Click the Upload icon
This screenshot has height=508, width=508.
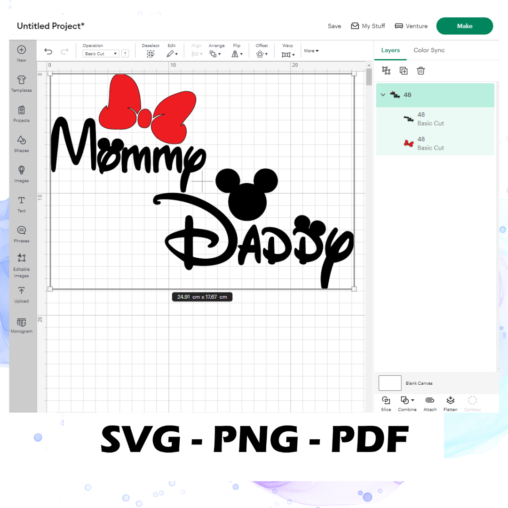[x=21, y=294]
